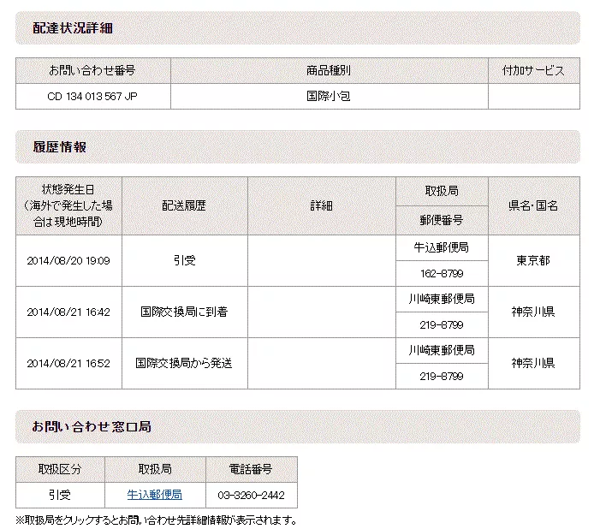Click the 電話番号 header cell
The height and width of the screenshot is (529, 600).
click(x=252, y=469)
